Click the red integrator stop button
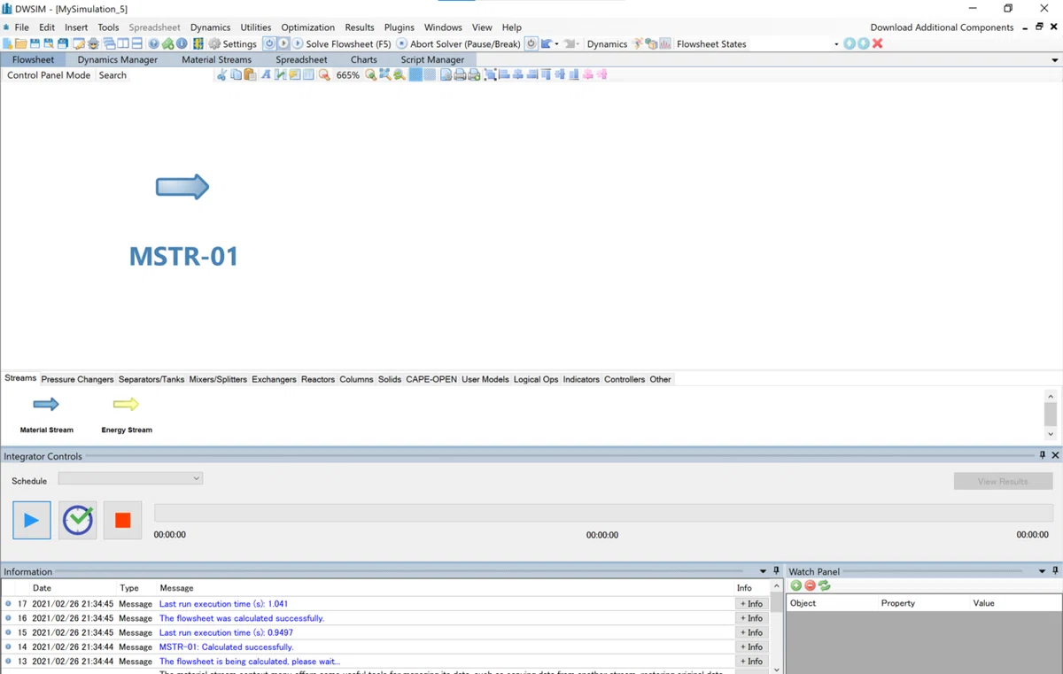1063x674 pixels. tap(122, 520)
